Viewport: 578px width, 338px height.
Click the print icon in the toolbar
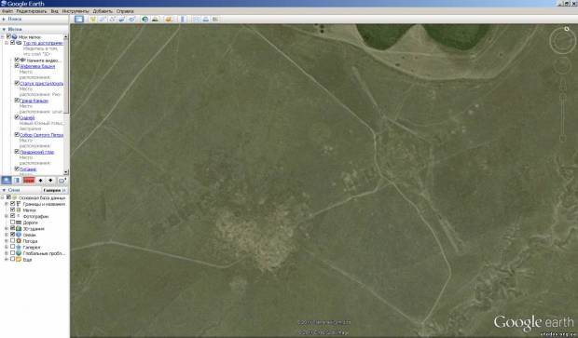point(206,19)
